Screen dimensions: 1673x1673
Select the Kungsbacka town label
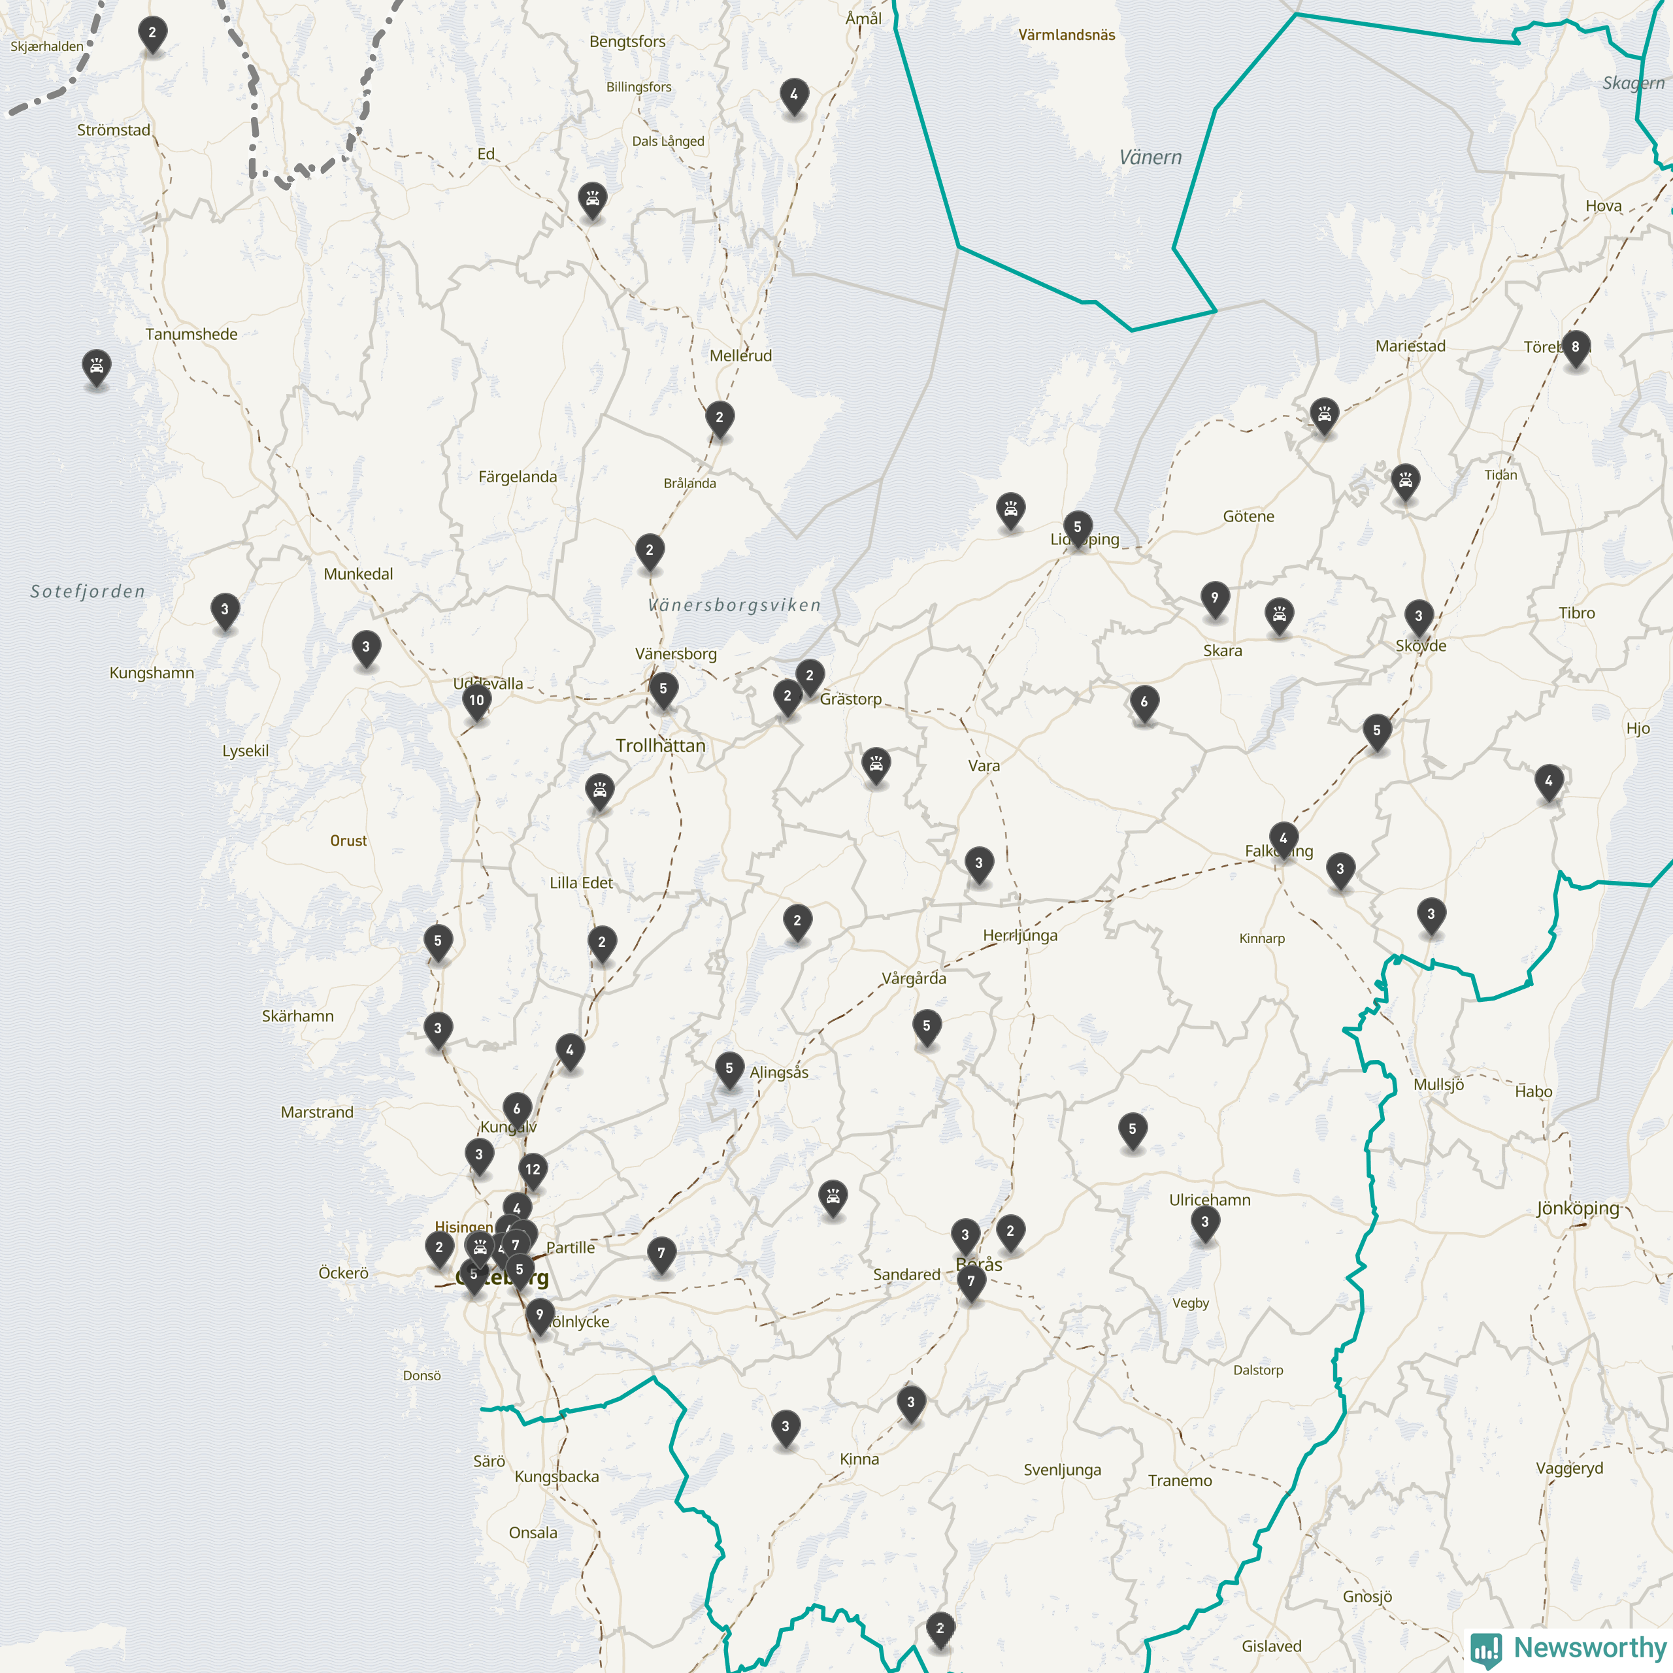(x=557, y=1476)
